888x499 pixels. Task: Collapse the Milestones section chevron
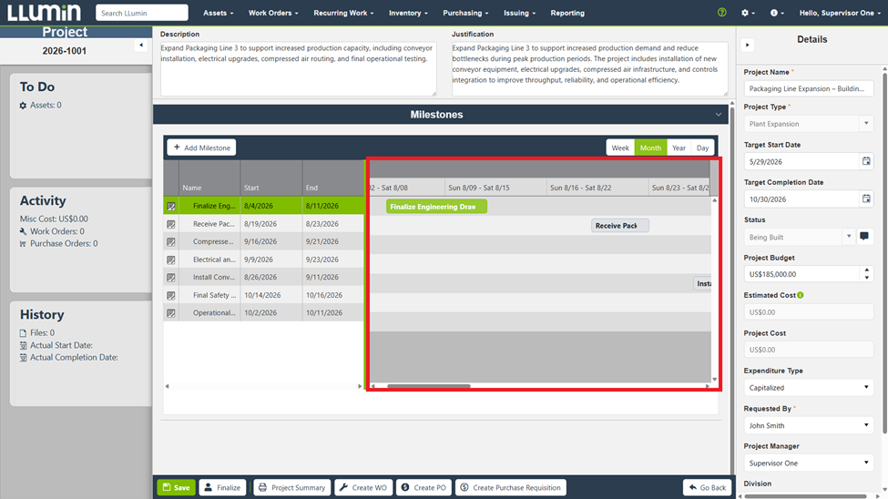pos(718,115)
